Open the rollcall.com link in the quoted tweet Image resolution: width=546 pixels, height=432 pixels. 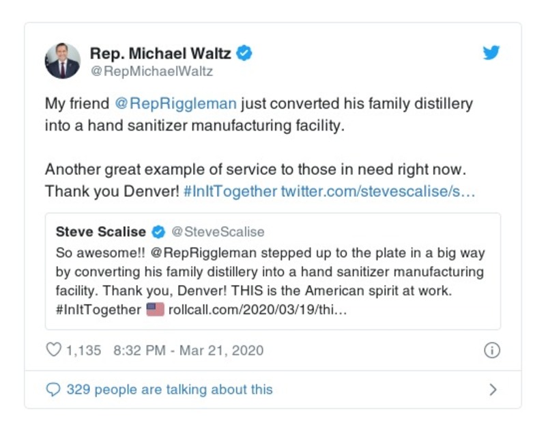coord(259,310)
